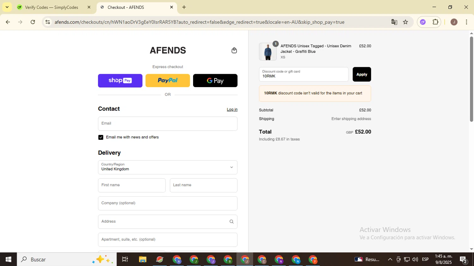Viewport: 474px width, 266px height.
Task: Bookmark this page with the star icon
Action: click(405, 22)
